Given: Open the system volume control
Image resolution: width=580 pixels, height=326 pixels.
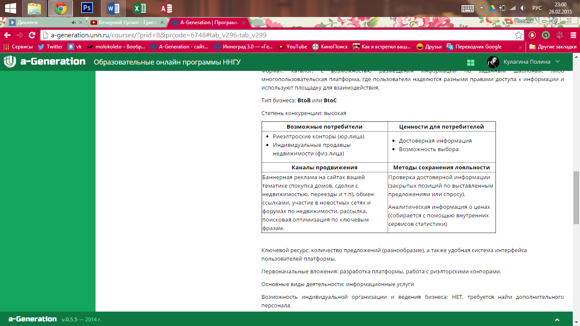Looking at the screenshot, I should (x=523, y=8).
